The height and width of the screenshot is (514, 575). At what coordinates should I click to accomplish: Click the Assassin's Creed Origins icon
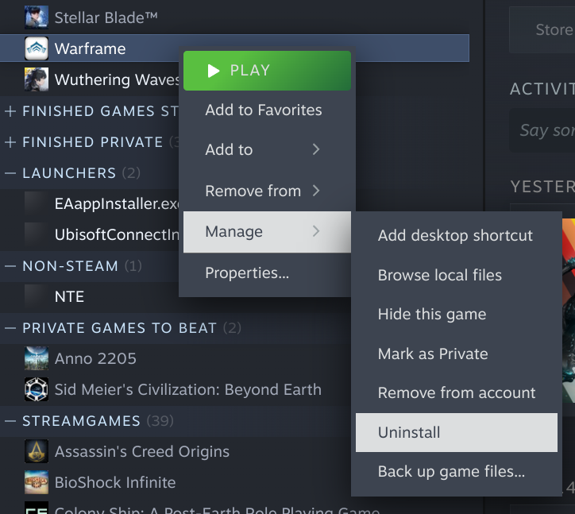pos(37,451)
